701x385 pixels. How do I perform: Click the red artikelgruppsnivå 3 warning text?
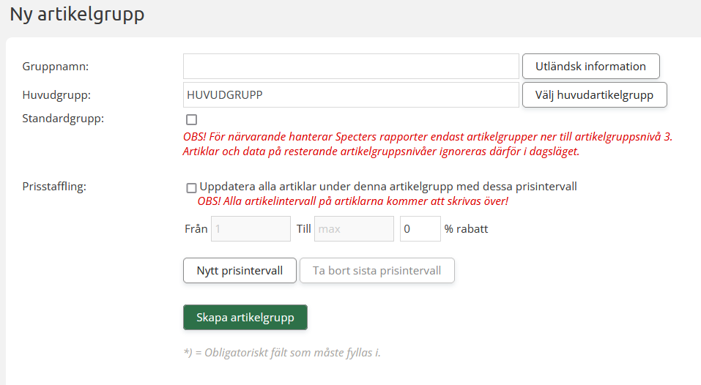click(x=427, y=137)
